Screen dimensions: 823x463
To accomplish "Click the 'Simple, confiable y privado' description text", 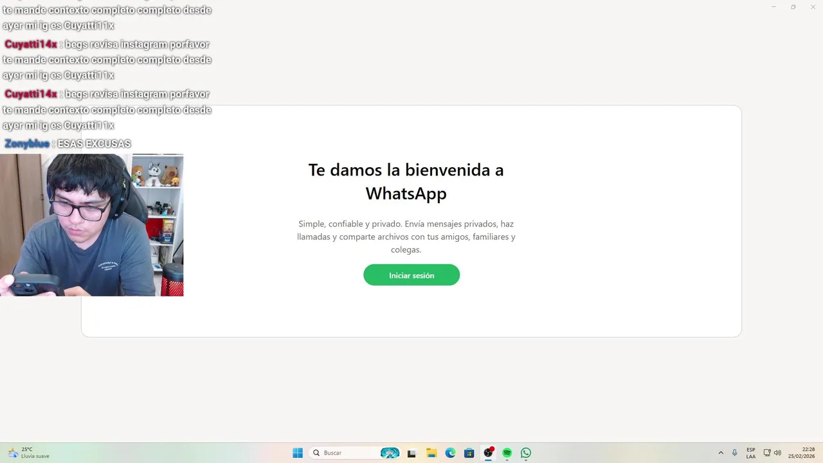I will [x=406, y=237].
